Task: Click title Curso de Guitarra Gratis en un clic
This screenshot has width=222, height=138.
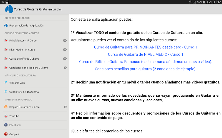Action: click(x=38, y=9)
